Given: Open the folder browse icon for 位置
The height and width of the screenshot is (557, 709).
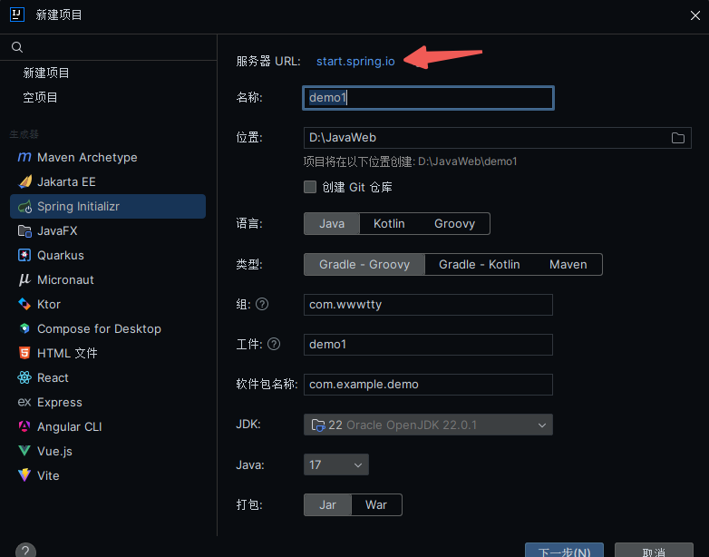Looking at the screenshot, I should 678,138.
